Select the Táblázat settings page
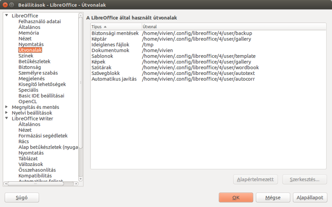This screenshot has width=332, height=207. (28, 158)
